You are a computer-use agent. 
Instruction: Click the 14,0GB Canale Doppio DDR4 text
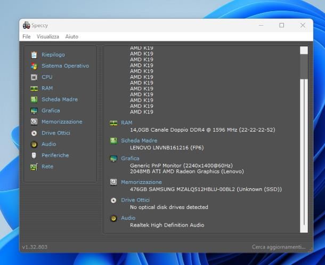pyautogui.click(x=202, y=130)
